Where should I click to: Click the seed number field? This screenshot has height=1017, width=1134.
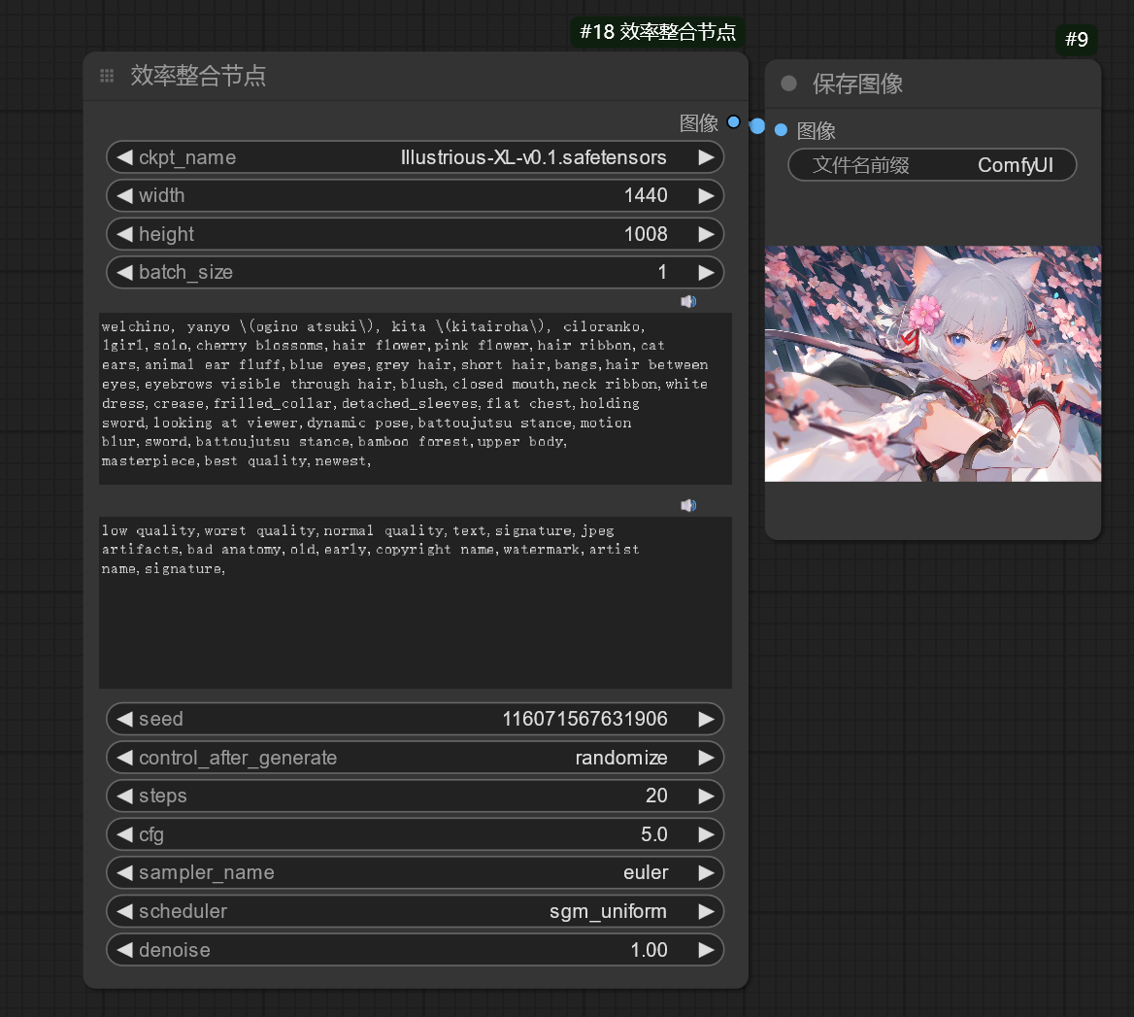(416, 719)
